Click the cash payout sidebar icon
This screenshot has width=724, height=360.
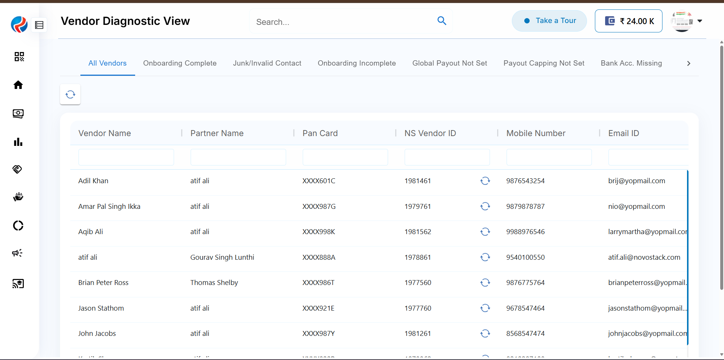click(x=18, y=113)
